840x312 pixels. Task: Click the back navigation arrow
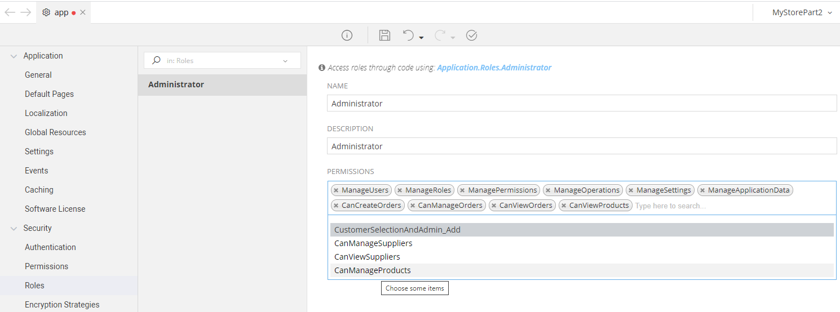coord(10,12)
